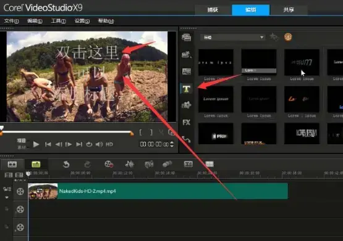Open the 编辑 (Edit) menu in menu bar

click(x=35, y=21)
